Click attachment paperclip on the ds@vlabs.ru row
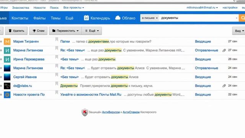The width and height of the screenshot is (245, 138). click(x=224, y=86)
